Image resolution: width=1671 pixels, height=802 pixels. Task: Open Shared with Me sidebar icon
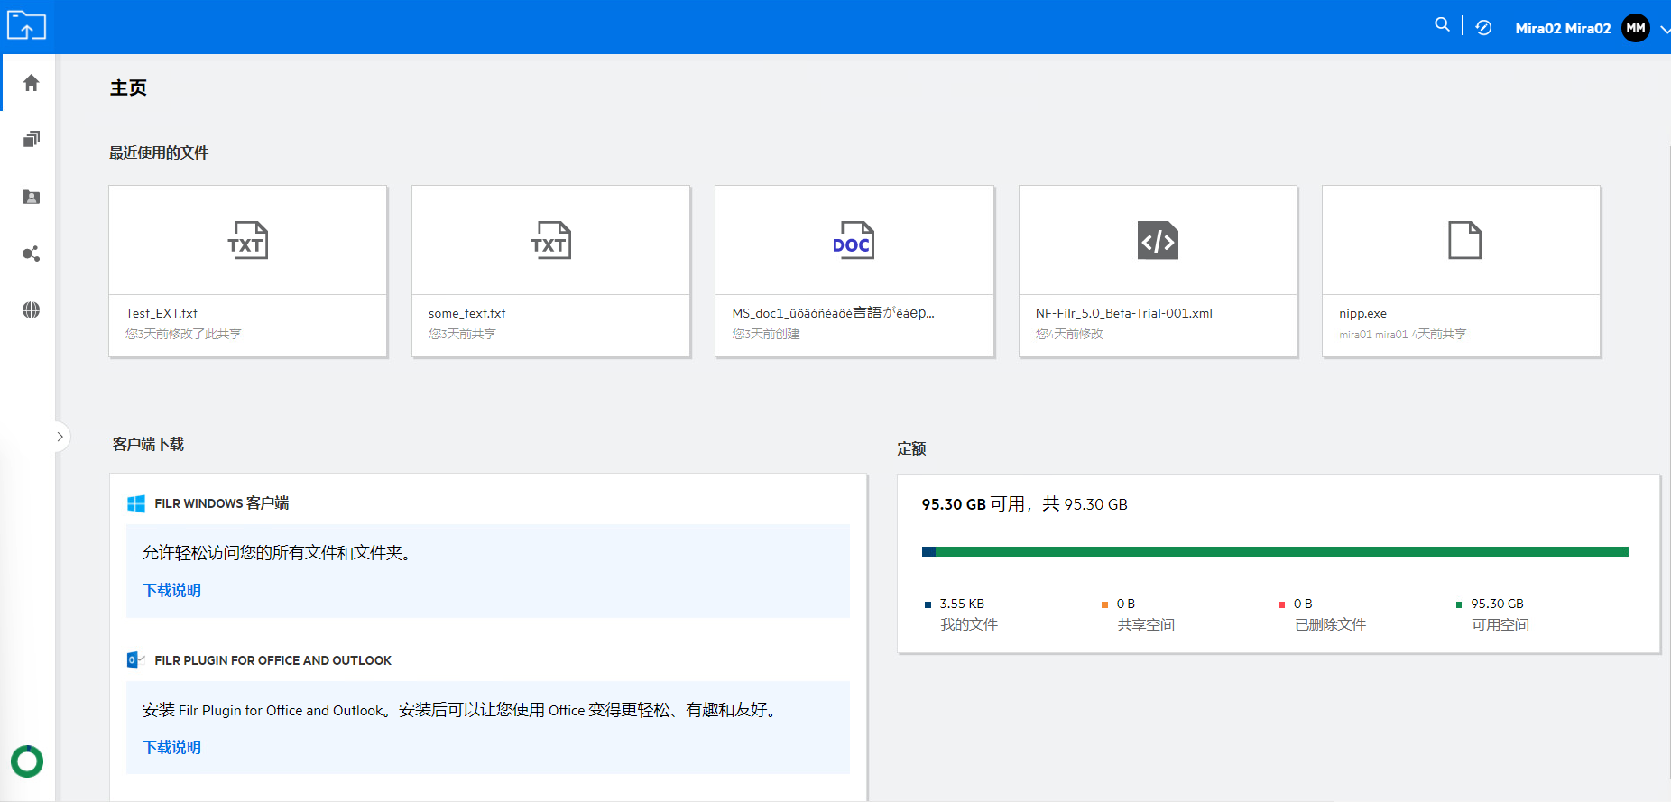coord(31,197)
